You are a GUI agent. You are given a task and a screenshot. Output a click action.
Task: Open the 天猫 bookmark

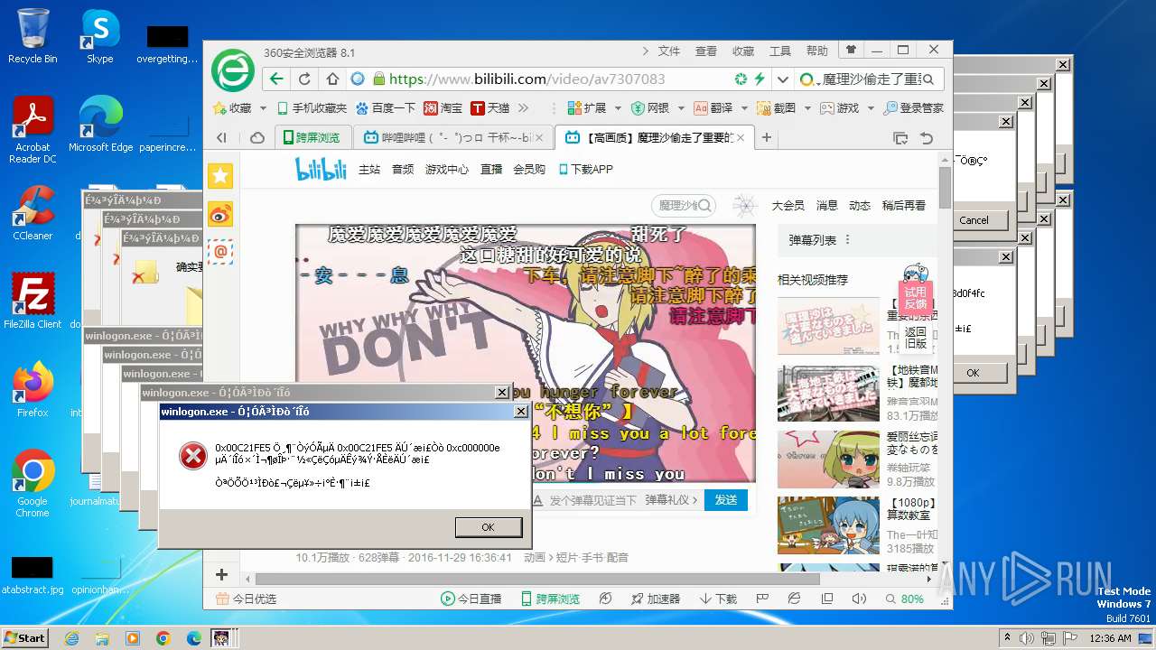(x=490, y=107)
